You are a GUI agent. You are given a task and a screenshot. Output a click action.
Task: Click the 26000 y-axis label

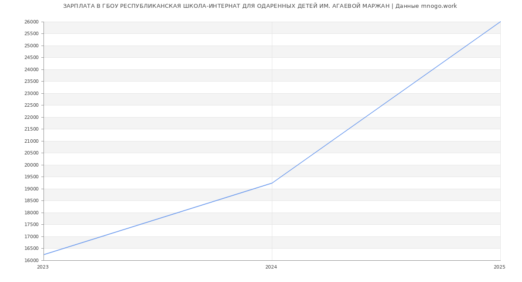pos(32,22)
